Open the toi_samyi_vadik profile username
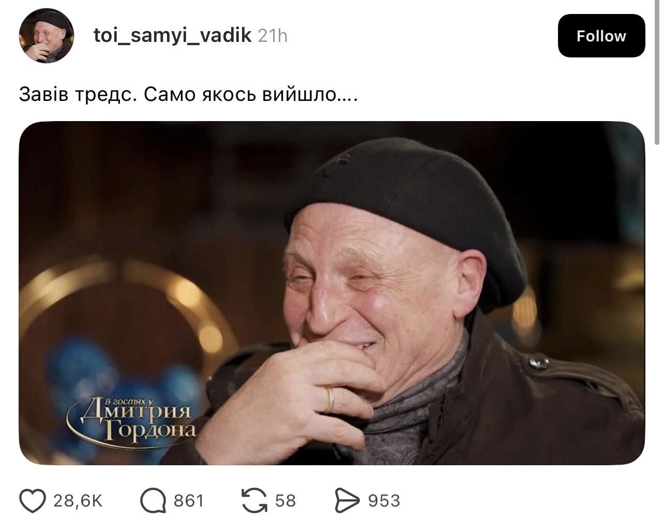The height and width of the screenshot is (532, 664). [172, 35]
